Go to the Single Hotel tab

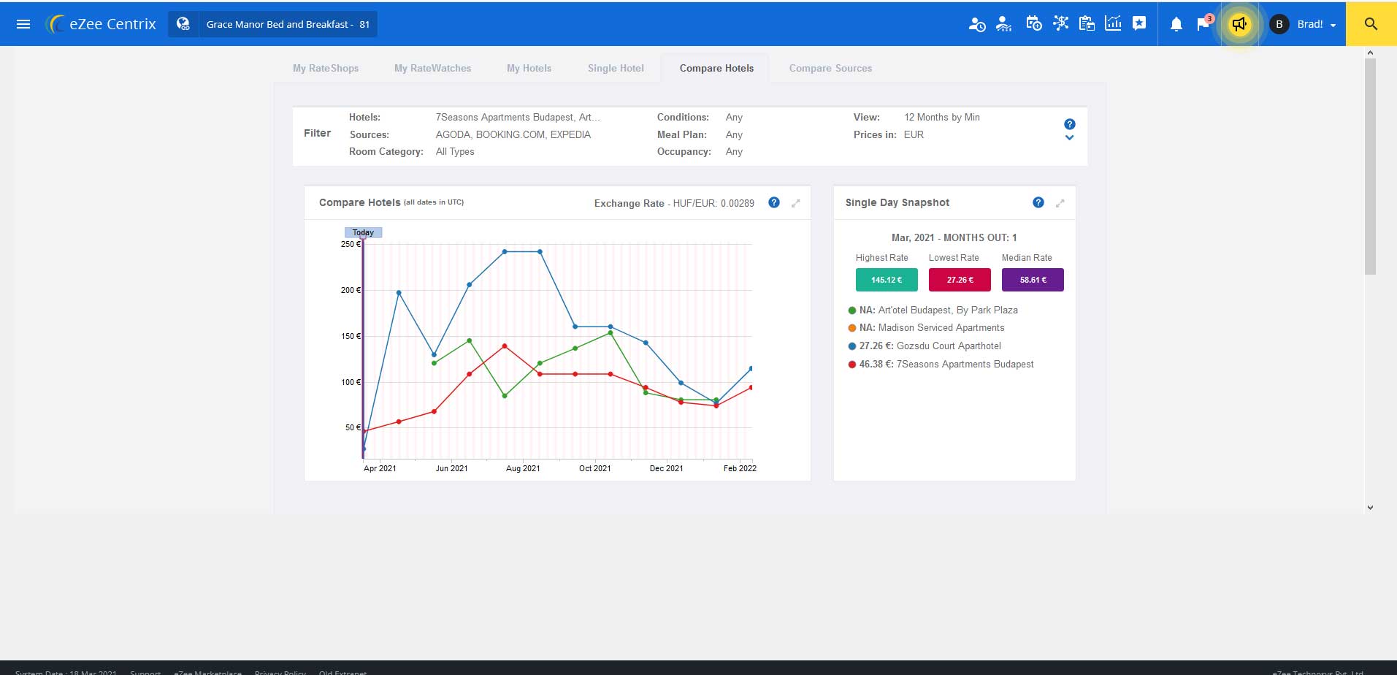(x=616, y=68)
